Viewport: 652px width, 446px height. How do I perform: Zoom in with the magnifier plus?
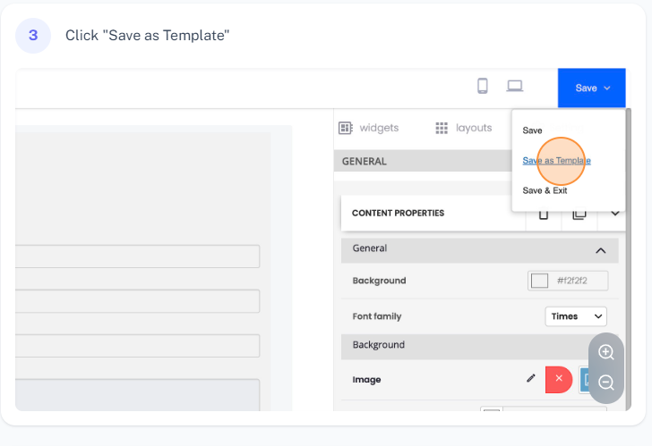click(606, 352)
